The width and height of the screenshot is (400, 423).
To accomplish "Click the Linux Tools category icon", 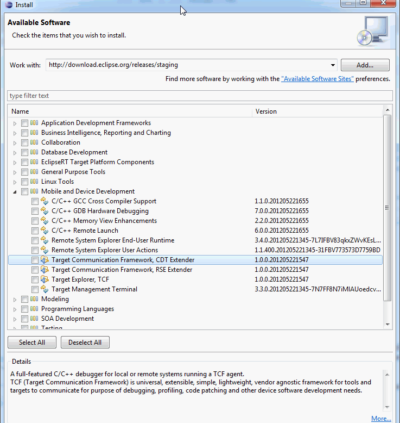I will pyautogui.click(x=34, y=182).
